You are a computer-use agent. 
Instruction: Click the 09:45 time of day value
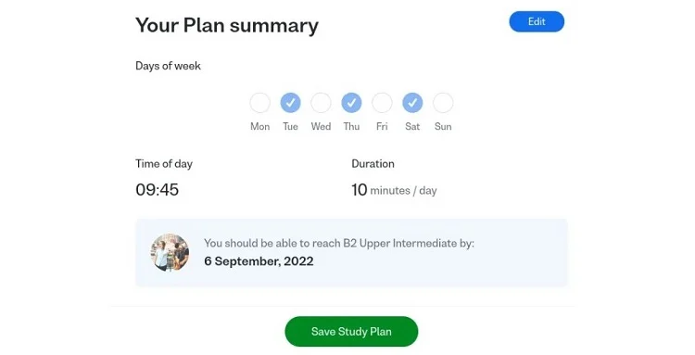click(158, 190)
